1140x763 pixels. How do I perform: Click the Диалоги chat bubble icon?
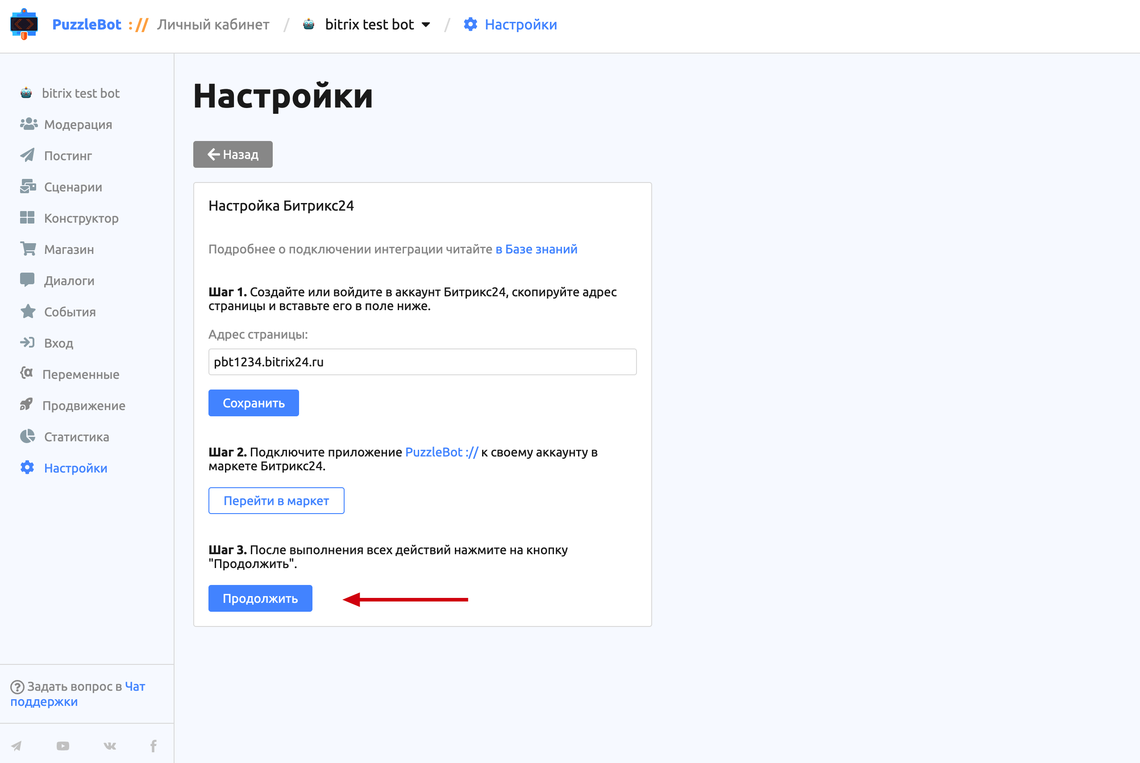point(27,280)
